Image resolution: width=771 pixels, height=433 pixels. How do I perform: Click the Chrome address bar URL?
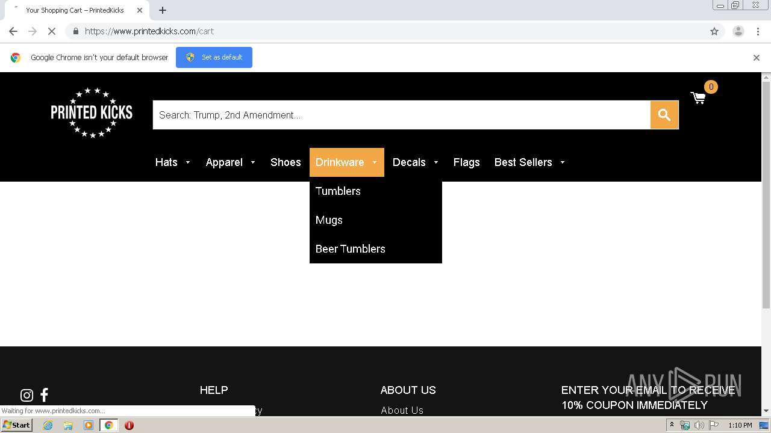(x=149, y=31)
